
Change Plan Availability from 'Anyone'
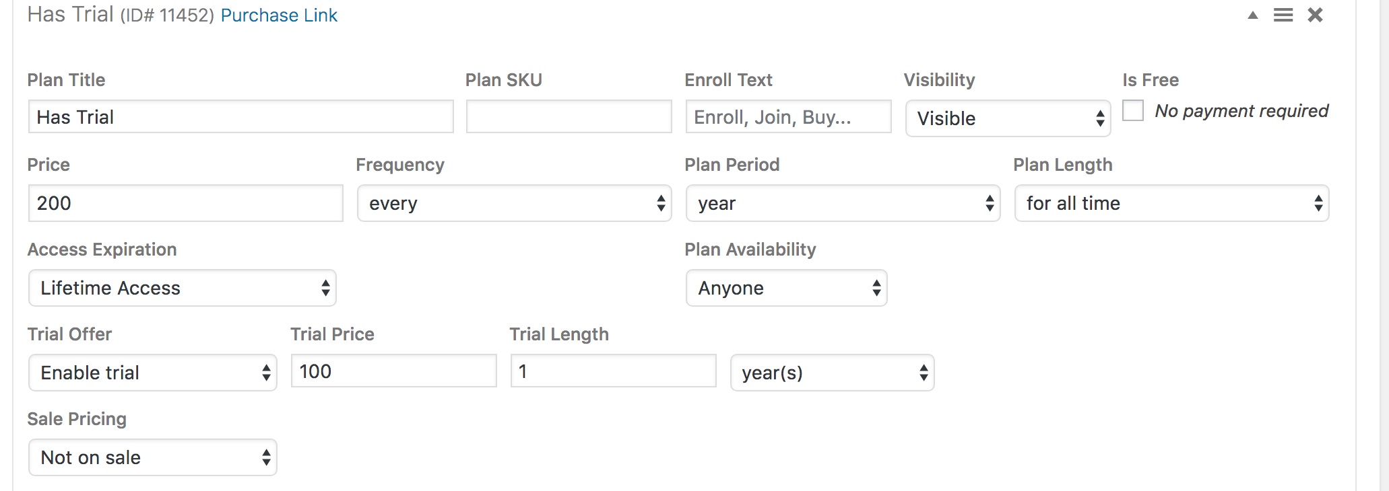pyautogui.click(x=786, y=288)
